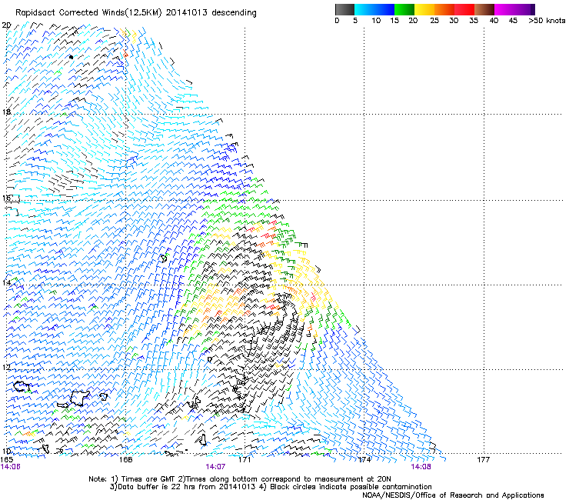The height and width of the screenshot is (500, 569).
Task: Click the magenta 40-45 knots legend swatch
Action: [504, 9]
